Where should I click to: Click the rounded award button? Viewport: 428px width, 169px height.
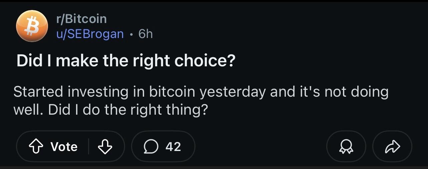(x=346, y=146)
